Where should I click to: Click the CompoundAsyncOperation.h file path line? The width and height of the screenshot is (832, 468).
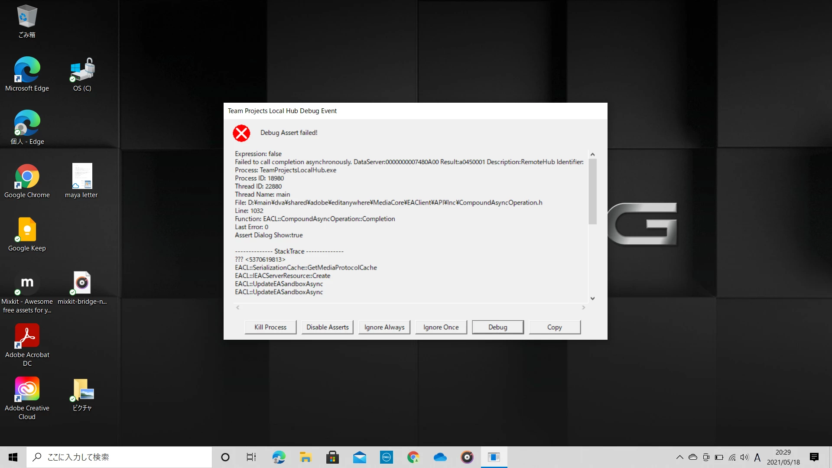click(x=389, y=202)
